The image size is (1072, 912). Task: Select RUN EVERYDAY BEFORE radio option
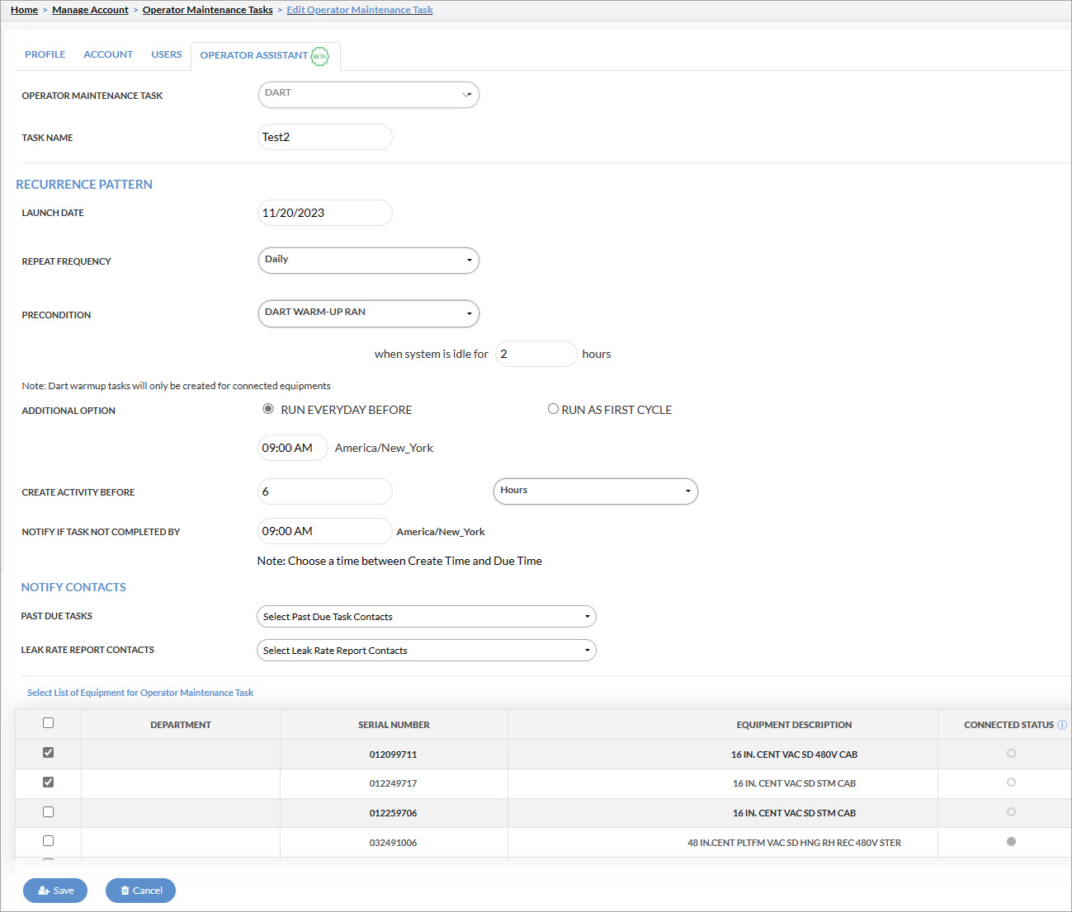point(268,409)
